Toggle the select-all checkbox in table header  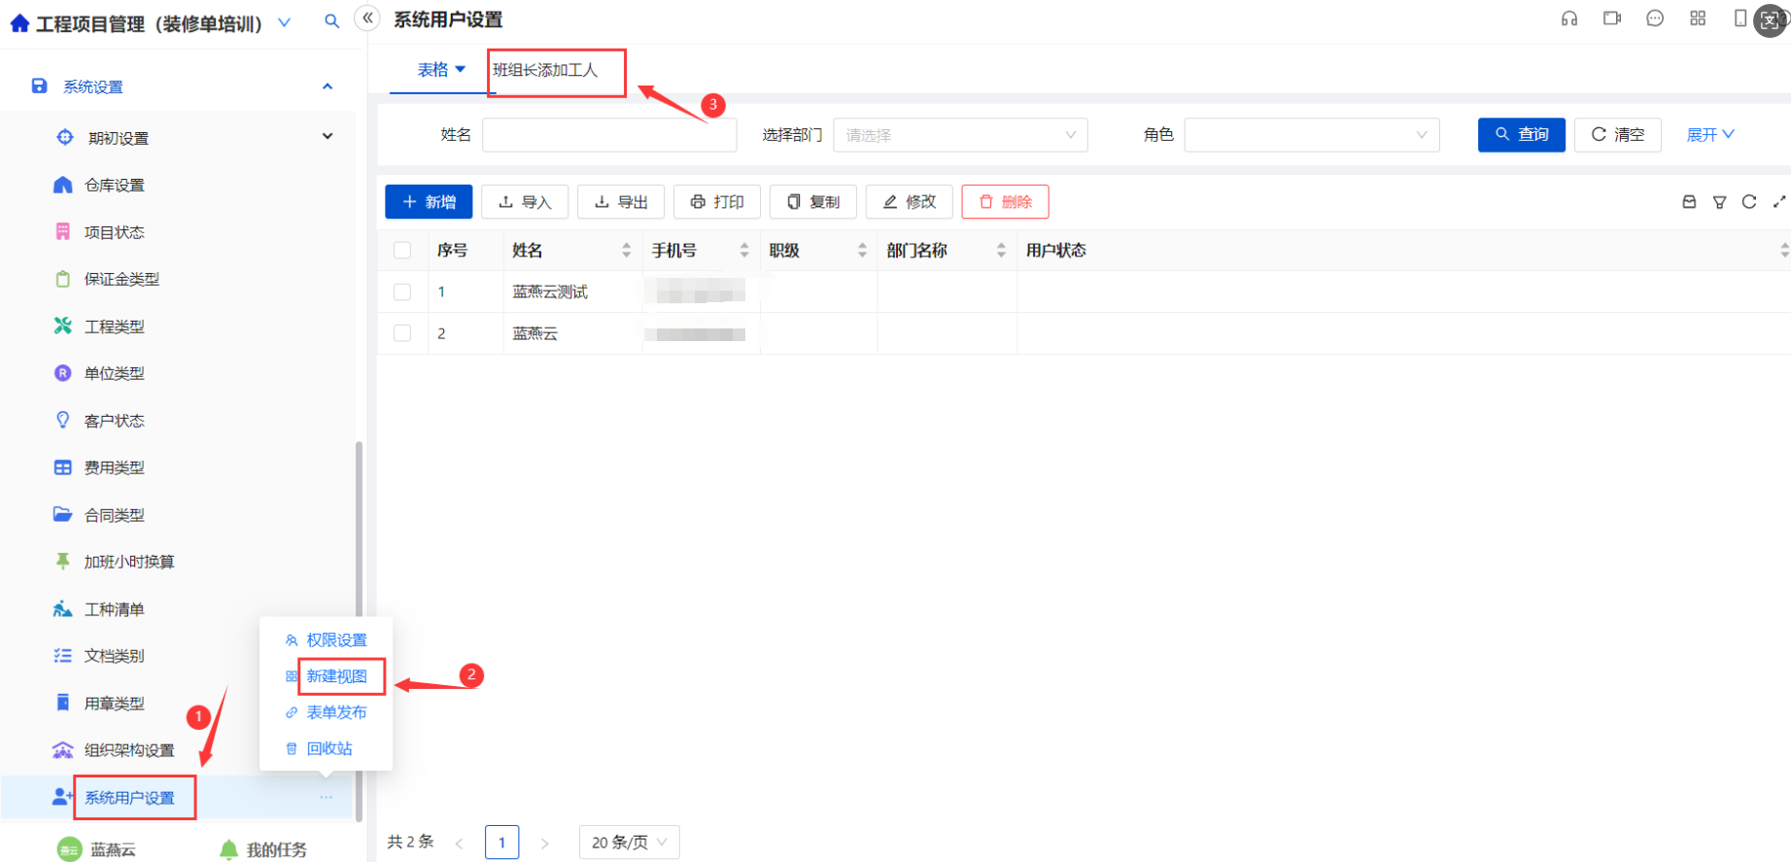pos(402,251)
